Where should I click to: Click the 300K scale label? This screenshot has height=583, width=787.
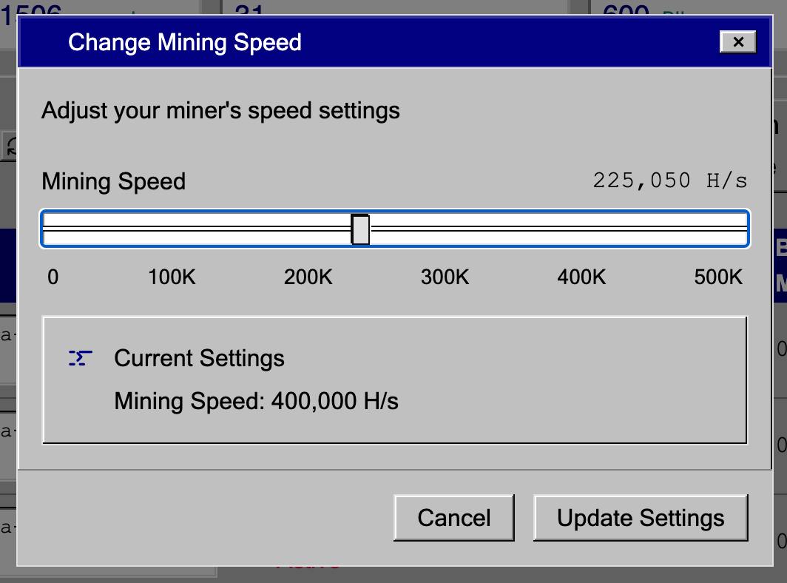pos(445,277)
